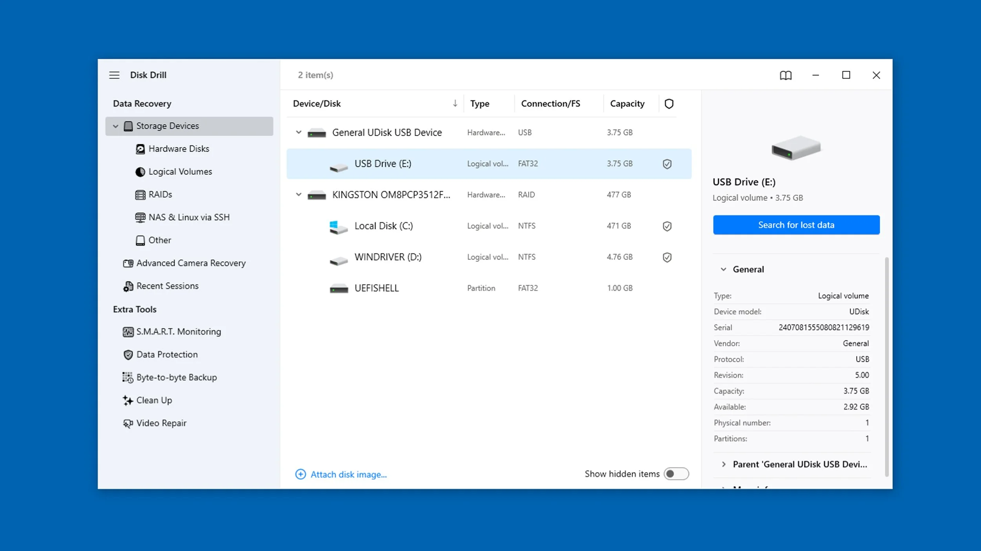Open Byte-to-byte Backup tool
This screenshot has width=981, height=551.
pyautogui.click(x=177, y=377)
